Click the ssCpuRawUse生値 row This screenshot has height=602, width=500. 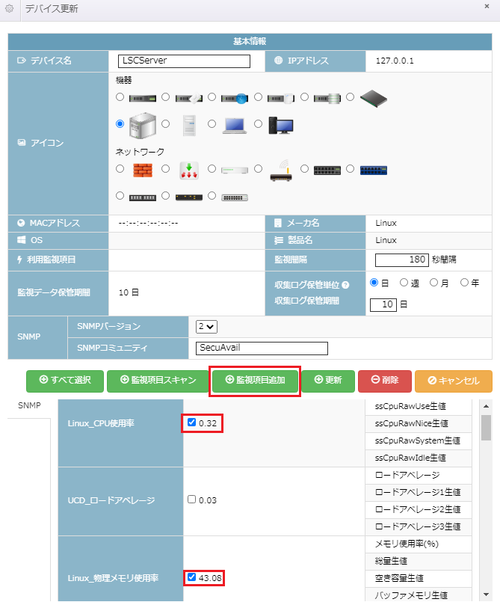(419, 407)
